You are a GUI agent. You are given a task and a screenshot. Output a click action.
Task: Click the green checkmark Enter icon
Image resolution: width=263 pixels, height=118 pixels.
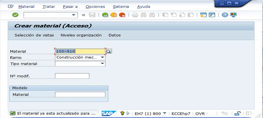(x=15, y=15)
